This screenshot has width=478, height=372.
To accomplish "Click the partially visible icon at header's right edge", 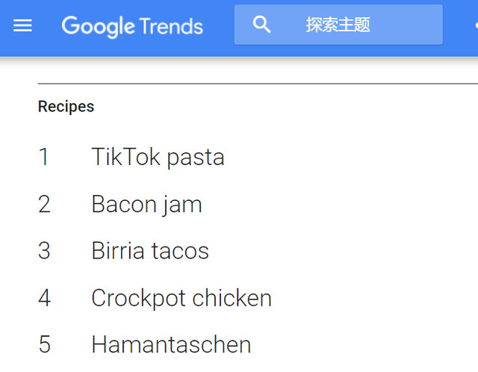I will point(475,25).
